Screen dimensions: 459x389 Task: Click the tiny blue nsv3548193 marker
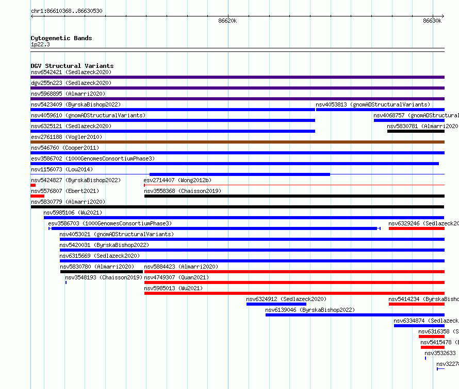[66, 282]
